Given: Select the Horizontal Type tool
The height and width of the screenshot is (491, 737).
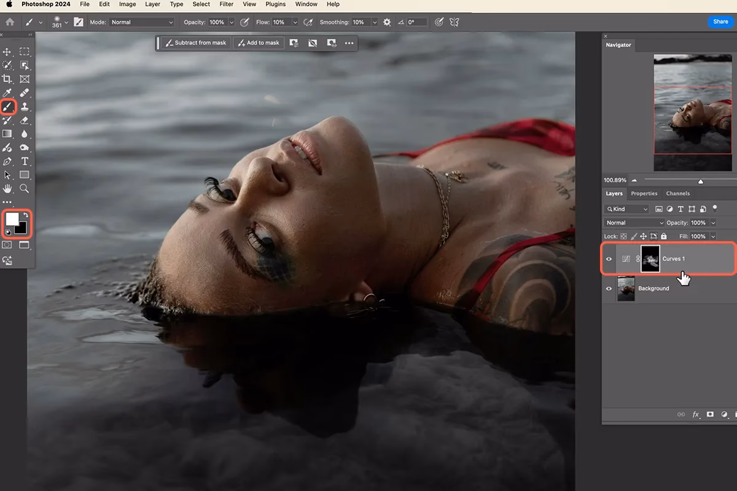Looking at the screenshot, I should pyautogui.click(x=25, y=161).
